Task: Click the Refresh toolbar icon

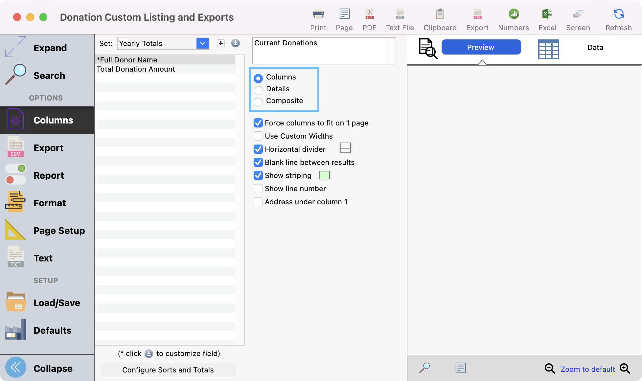Action: (x=618, y=14)
